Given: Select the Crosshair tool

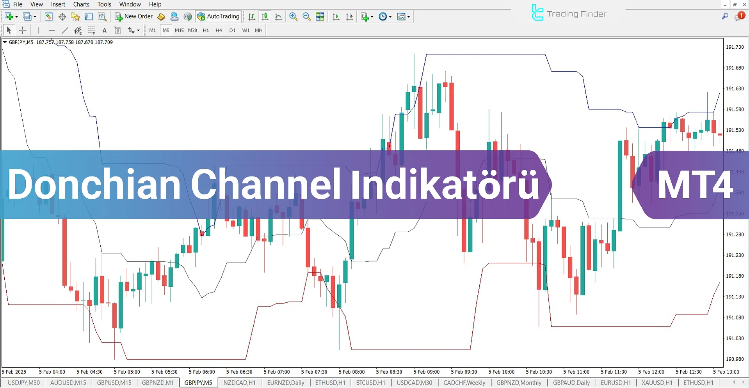Looking at the screenshot, I should click(x=22, y=30).
